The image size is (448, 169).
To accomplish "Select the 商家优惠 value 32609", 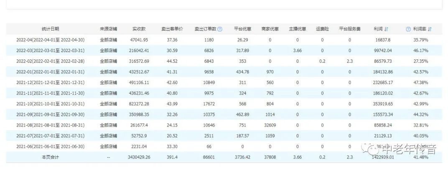I will pos(270,125).
